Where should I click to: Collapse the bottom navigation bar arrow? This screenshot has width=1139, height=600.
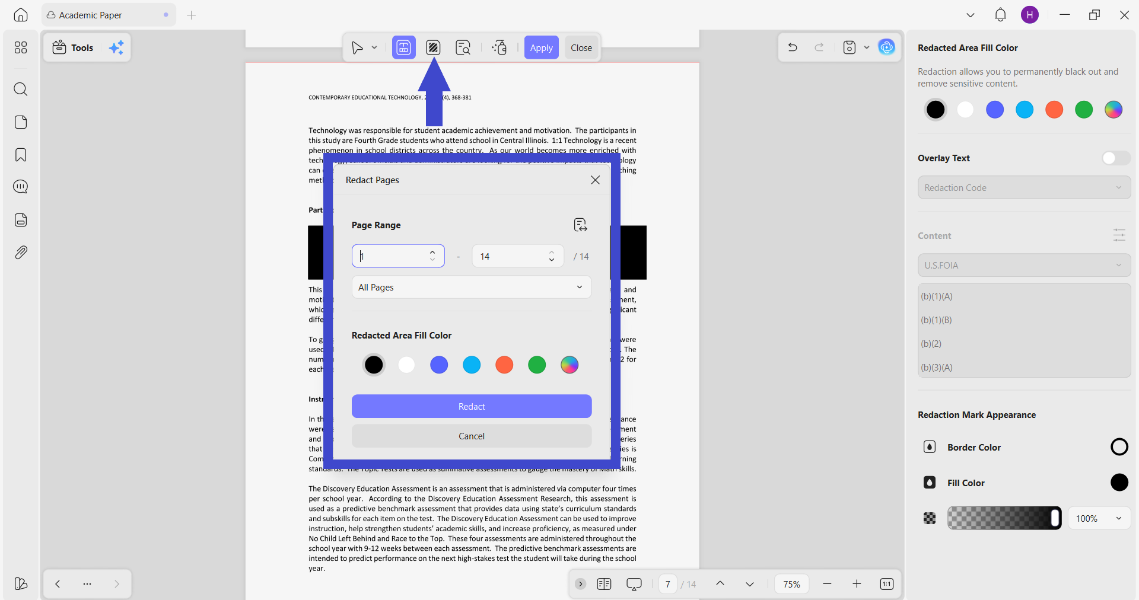581,584
